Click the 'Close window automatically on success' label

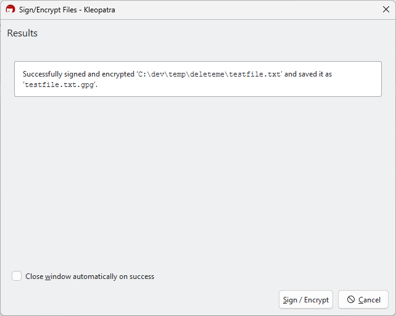[89, 276]
